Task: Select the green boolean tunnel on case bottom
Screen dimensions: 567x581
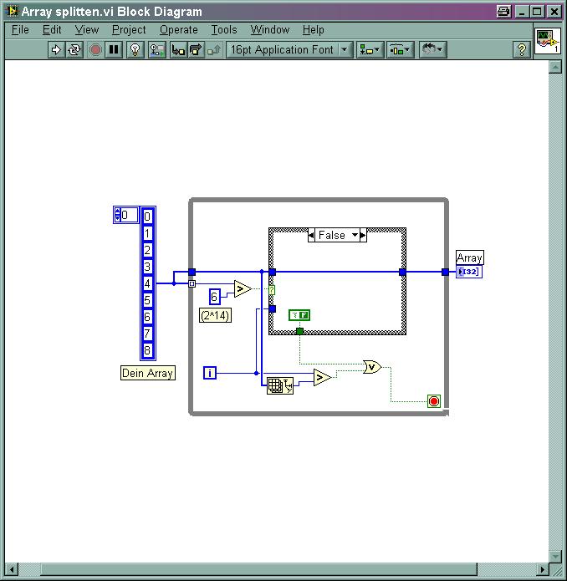Action: pos(299,331)
